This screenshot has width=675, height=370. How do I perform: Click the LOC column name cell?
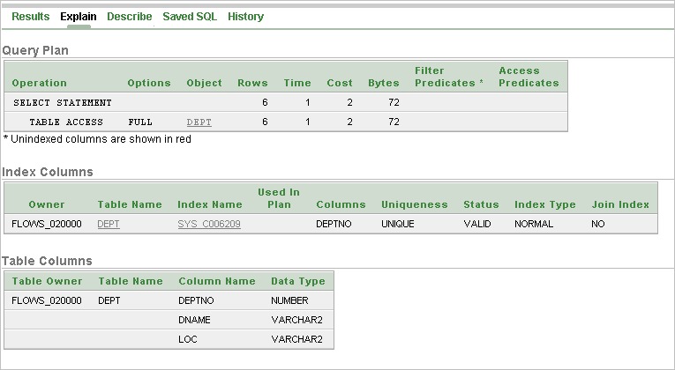click(187, 339)
